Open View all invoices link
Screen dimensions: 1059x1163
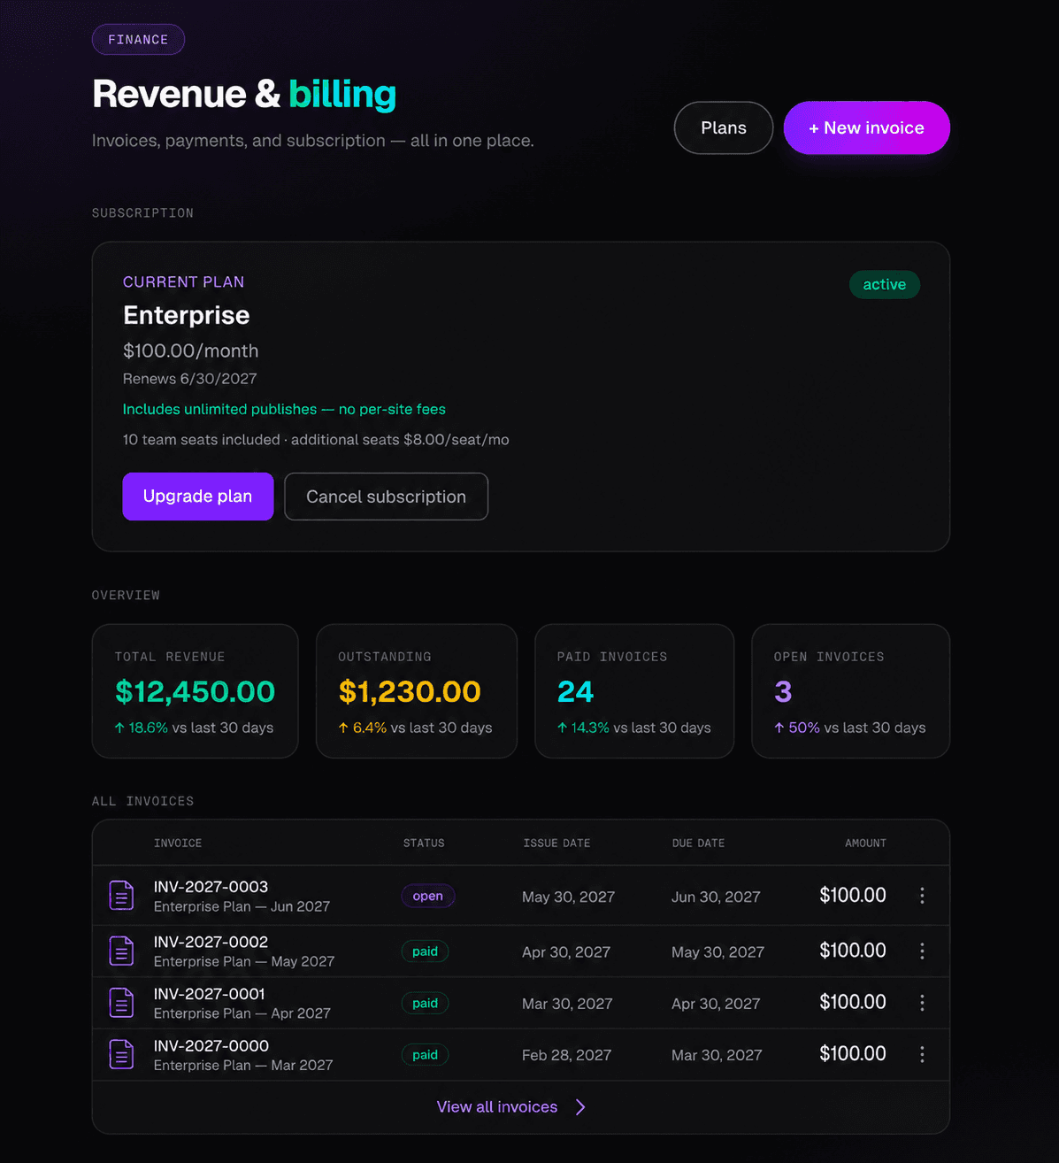[x=497, y=1107]
